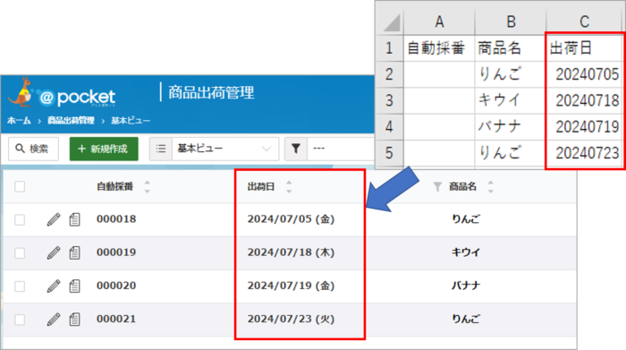Check the checkbox for record 000019

pyautogui.click(x=20, y=253)
